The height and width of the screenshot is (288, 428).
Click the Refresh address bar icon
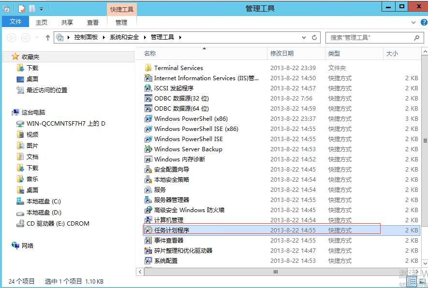pyautogui.click(x=314, y=37)
